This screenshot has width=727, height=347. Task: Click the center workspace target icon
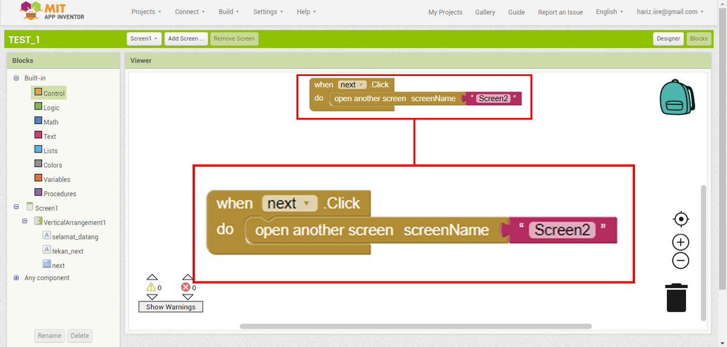(680, 219)
